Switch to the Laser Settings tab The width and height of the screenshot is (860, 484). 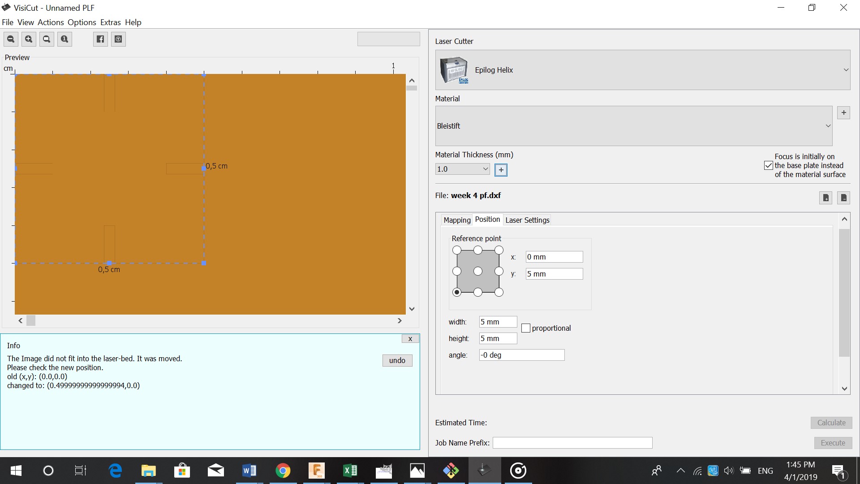[527, 220]
